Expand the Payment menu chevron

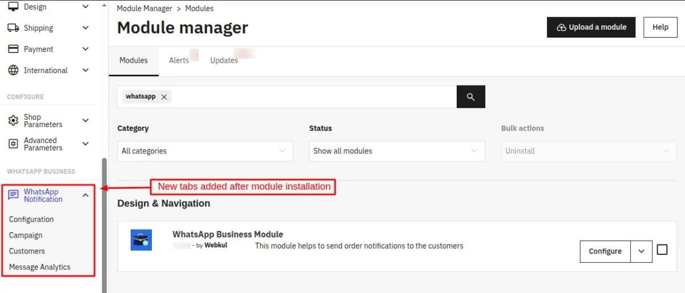[x=86, y=49]
